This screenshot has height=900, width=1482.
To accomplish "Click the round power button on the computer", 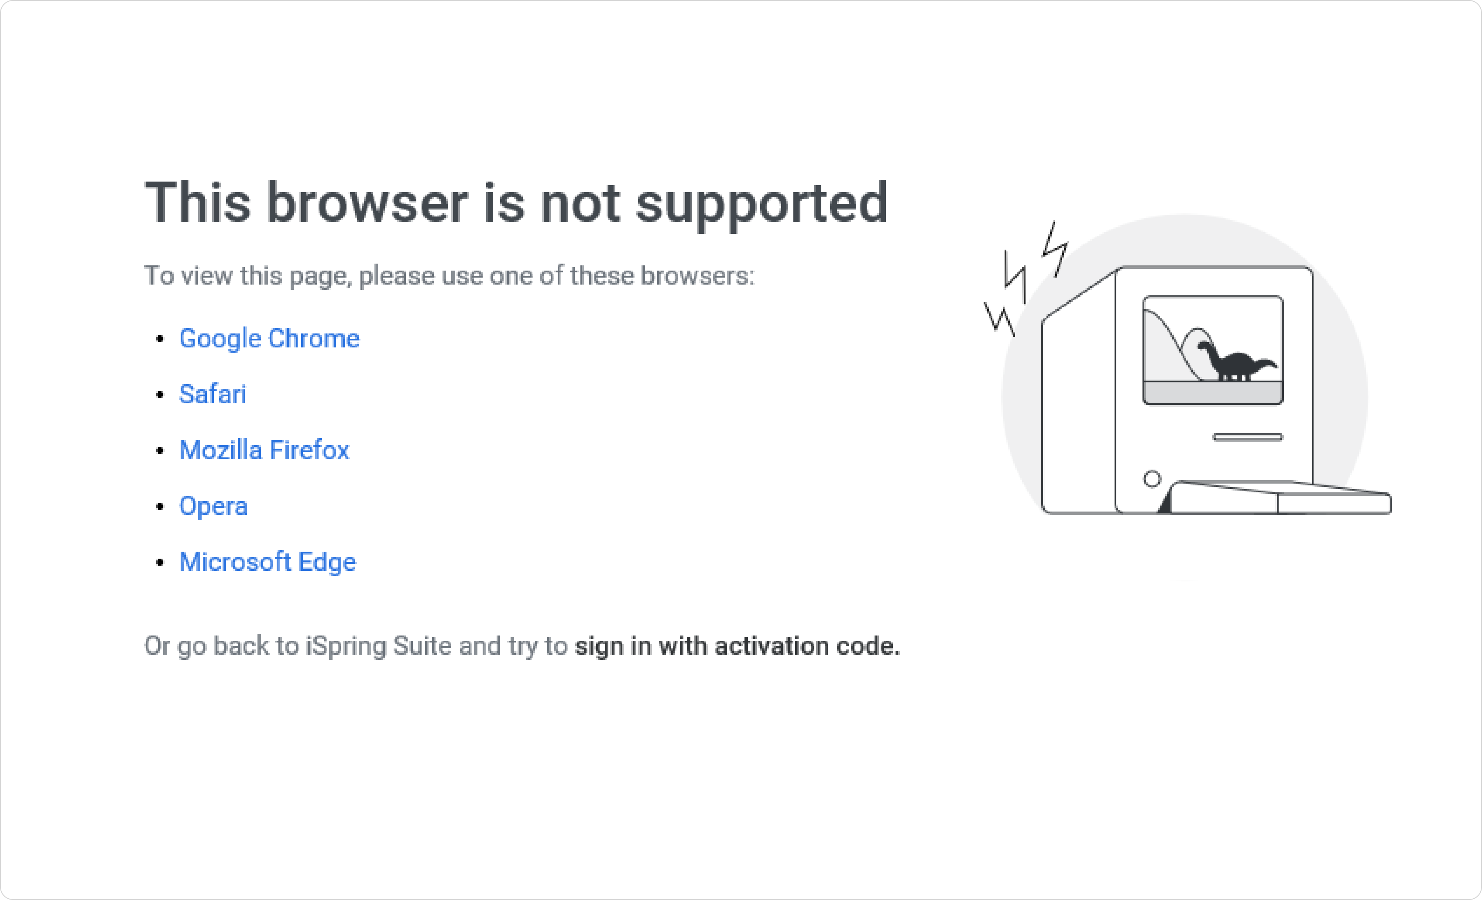I will click(x=1152, y=479).
